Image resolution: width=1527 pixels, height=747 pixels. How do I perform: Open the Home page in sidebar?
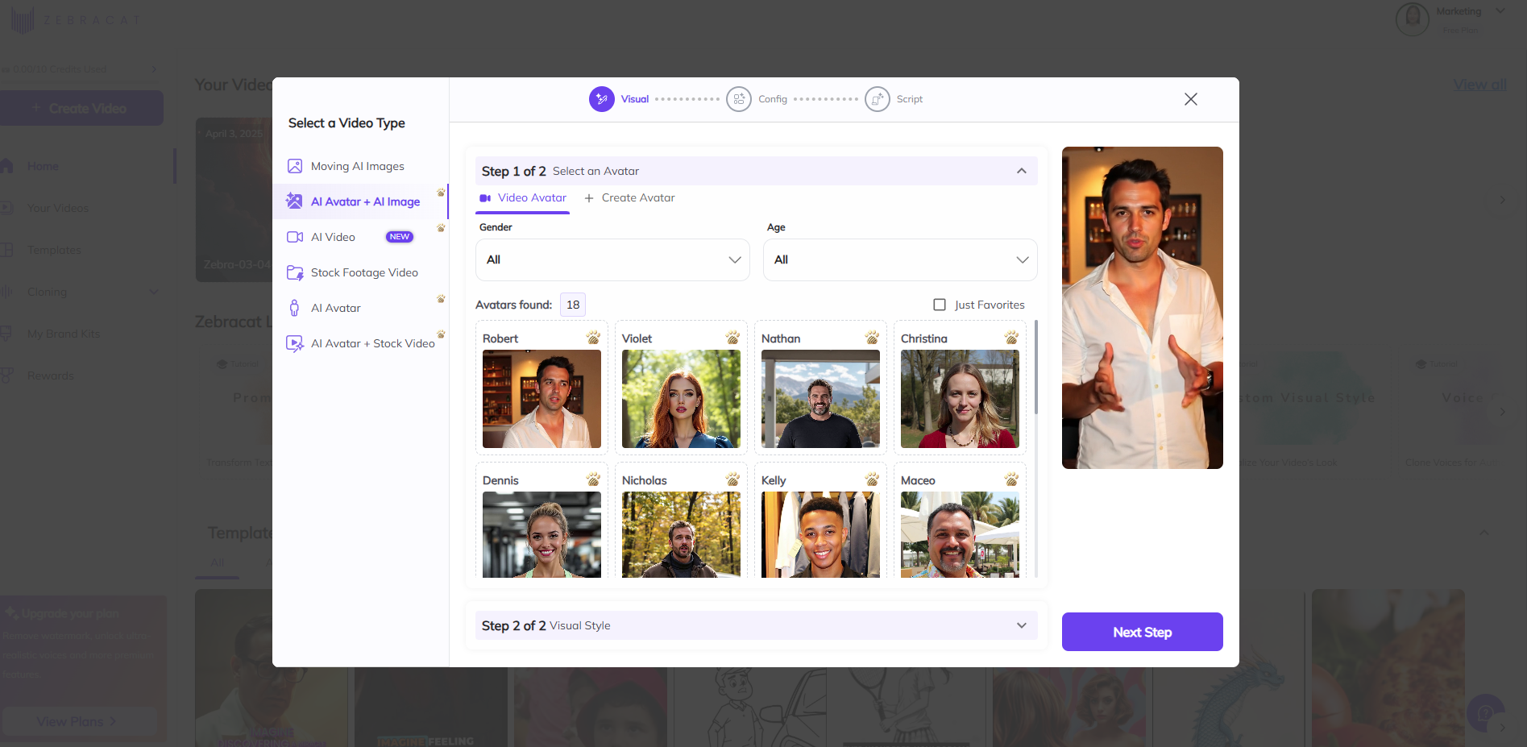pyautogui.click(x=43, y=166)
